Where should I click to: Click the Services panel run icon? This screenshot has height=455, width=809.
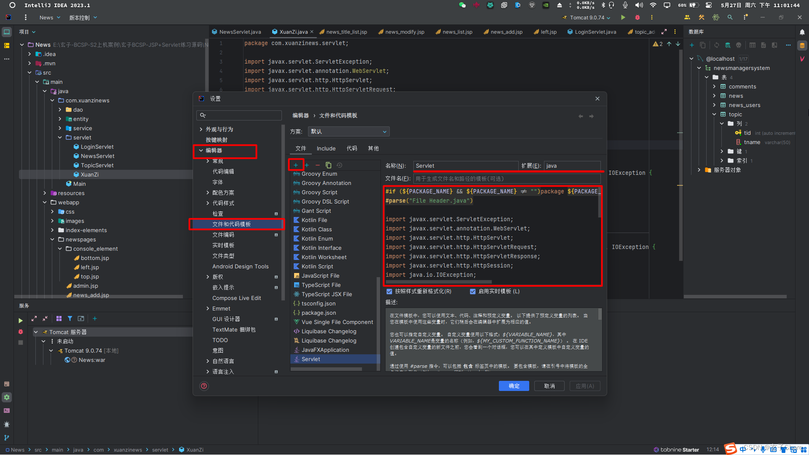pyautogui.click(x=21, y=321)
